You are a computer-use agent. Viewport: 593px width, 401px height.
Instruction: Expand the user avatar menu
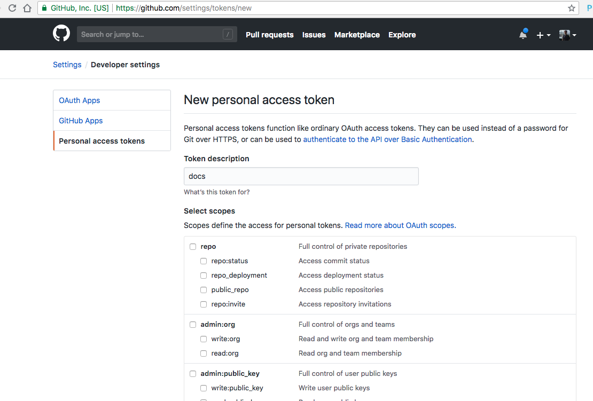click(567, 35)
